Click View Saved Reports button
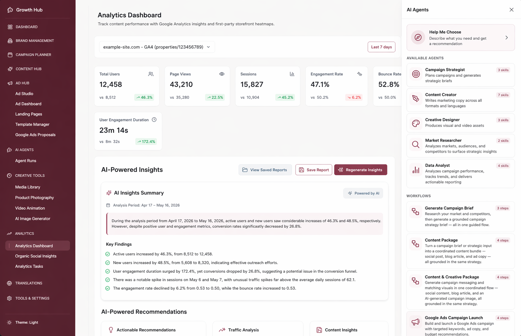This screenshot has width=521, height=336. coord(265,170)
